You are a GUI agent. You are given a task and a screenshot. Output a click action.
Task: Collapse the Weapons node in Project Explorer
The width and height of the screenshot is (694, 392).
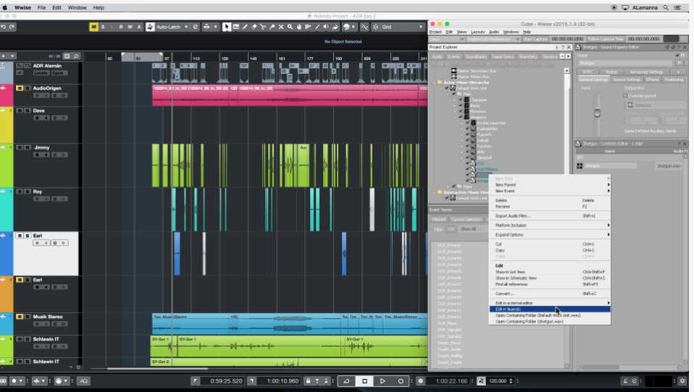(454, 117)
